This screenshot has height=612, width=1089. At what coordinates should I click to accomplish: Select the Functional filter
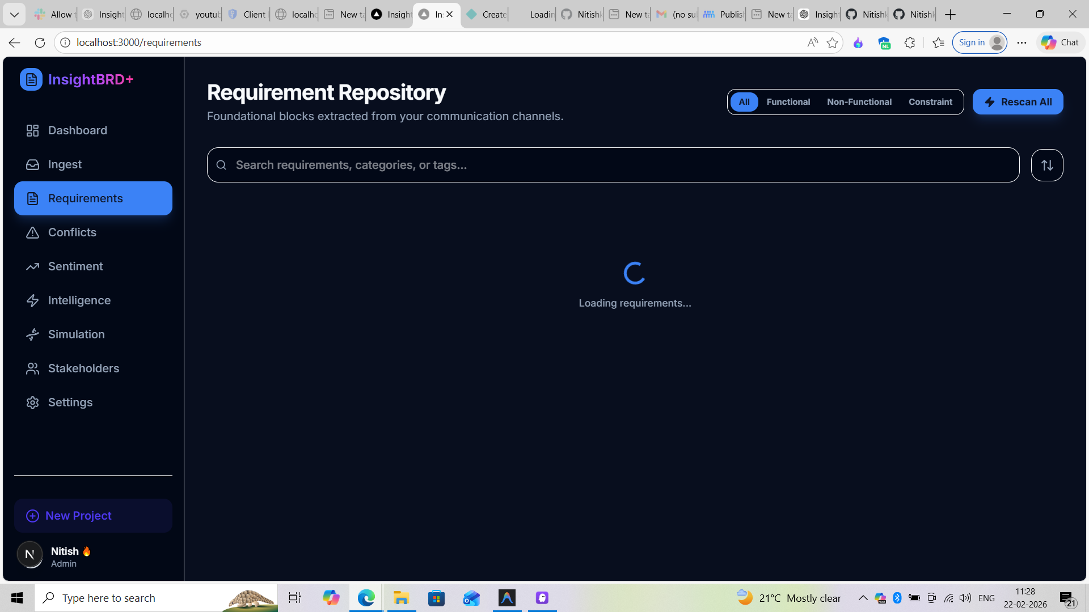[x=788, y=102]
